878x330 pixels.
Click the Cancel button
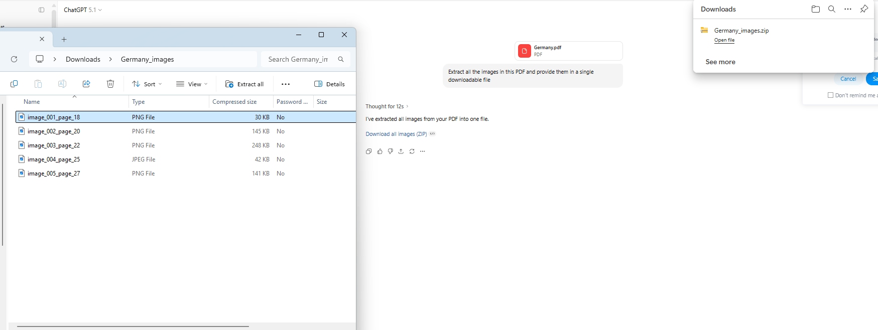tap(848, 79)
